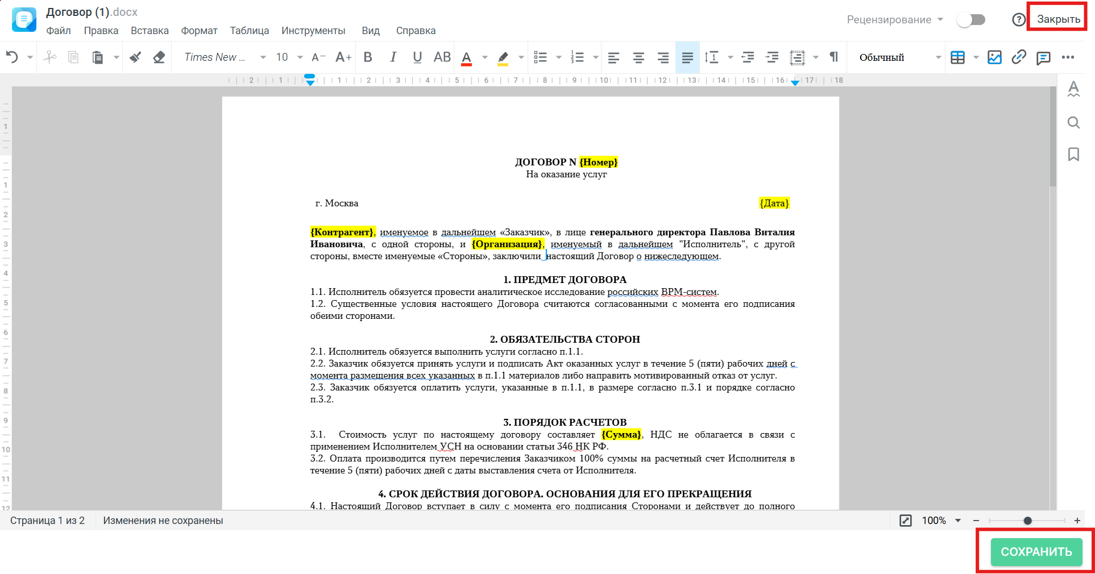
Task: Click the Закрыть button
Action: point(1058,19)
